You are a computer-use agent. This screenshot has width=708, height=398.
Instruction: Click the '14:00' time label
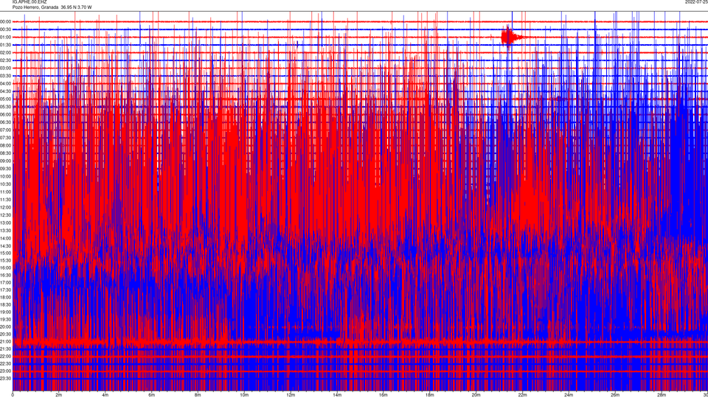pyautogui.click(x=5, y=238)
